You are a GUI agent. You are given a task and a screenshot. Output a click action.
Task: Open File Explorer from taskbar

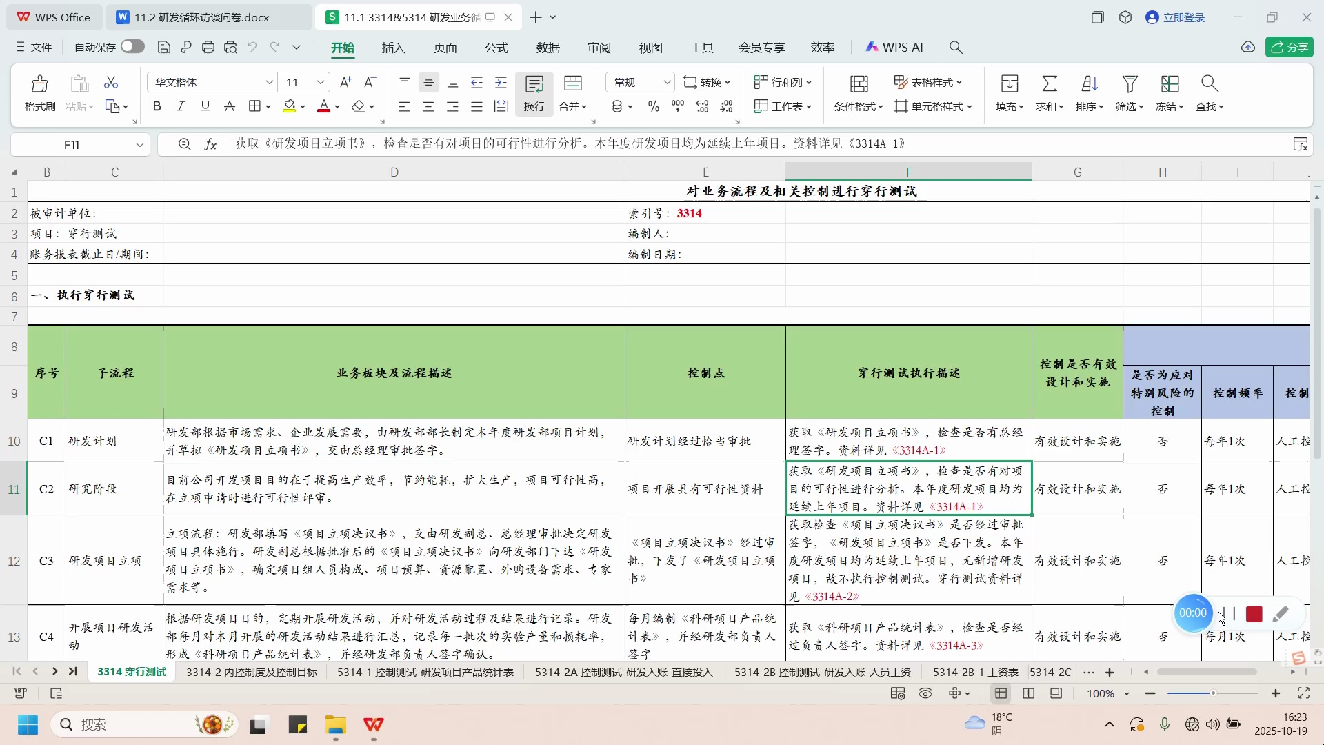coord(336,724)
